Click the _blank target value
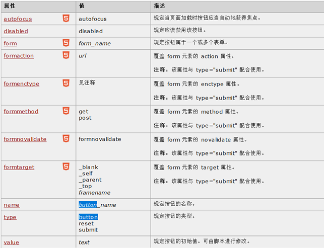 pyautogui.click(x=89, y=167)
